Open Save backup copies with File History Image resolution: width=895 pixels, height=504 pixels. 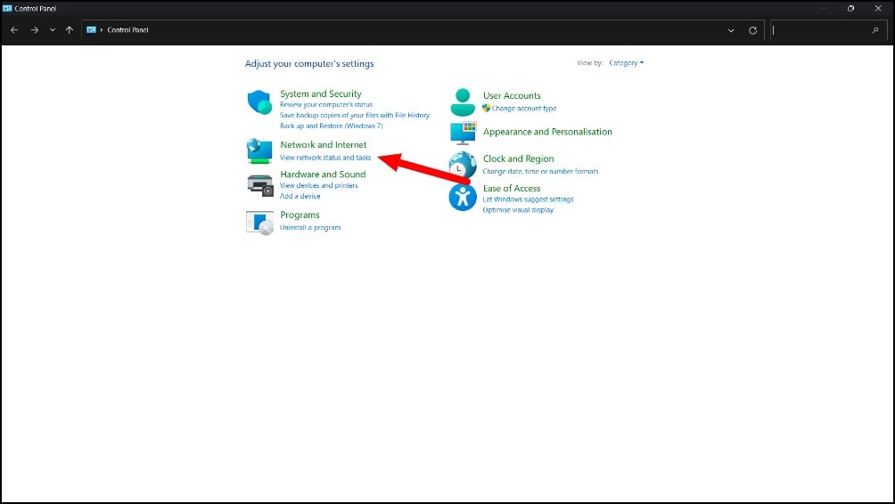point(355,115)
